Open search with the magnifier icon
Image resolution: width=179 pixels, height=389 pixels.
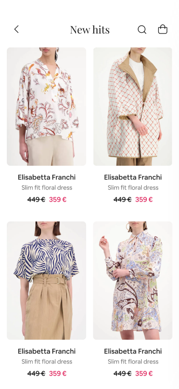(x=142, y=30)
